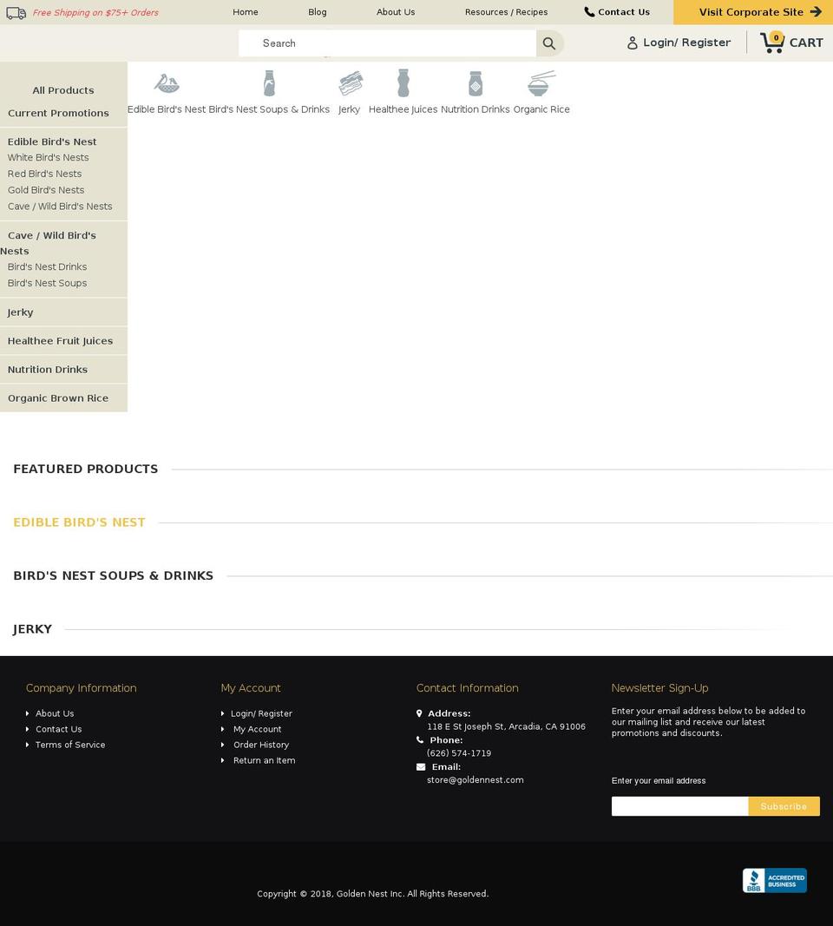The width and height of the screenshot is (833, 926).
Task: Click the arrow on Visit Corporate Site
Action: [816, 12]
